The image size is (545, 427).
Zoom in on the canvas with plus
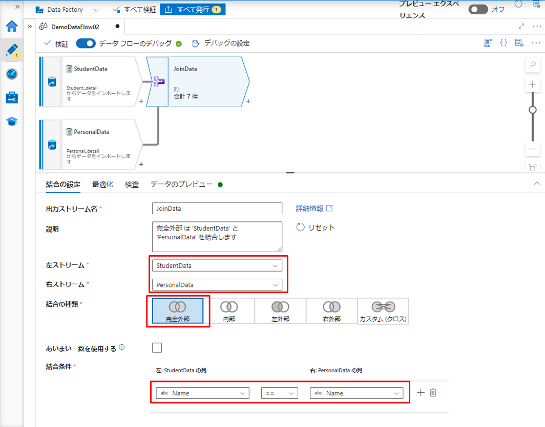532,84
